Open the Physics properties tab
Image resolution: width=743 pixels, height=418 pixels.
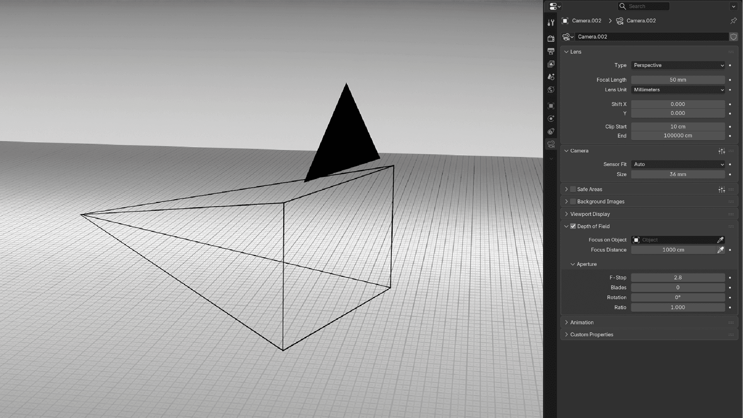pyautogui.click(x=551, y=118)
